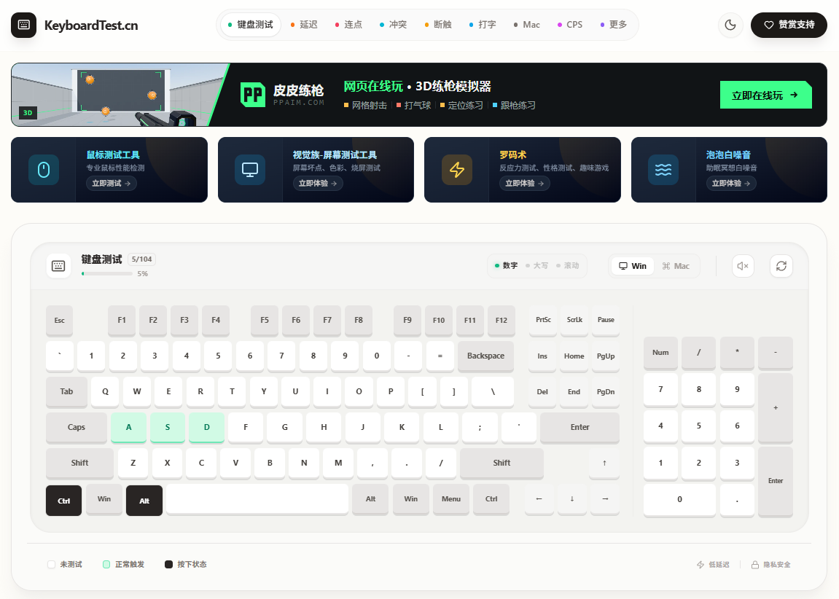Expand the 更多 menu

point(614,25)
